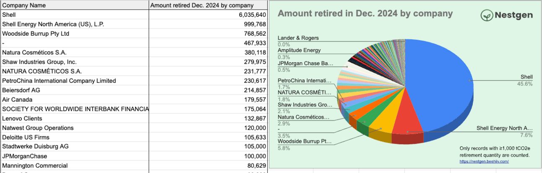Click the Natura Cosméticos… 2.9% chart label
Viewport: 542px width, 173px height.
point(304,120)
